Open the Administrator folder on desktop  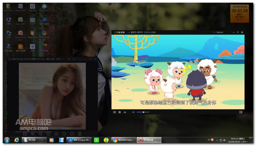click(8, 8)
